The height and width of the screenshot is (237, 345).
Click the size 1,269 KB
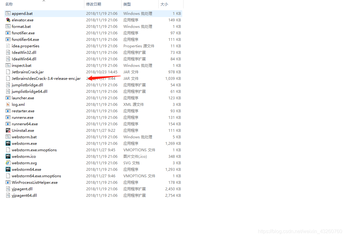173,144
